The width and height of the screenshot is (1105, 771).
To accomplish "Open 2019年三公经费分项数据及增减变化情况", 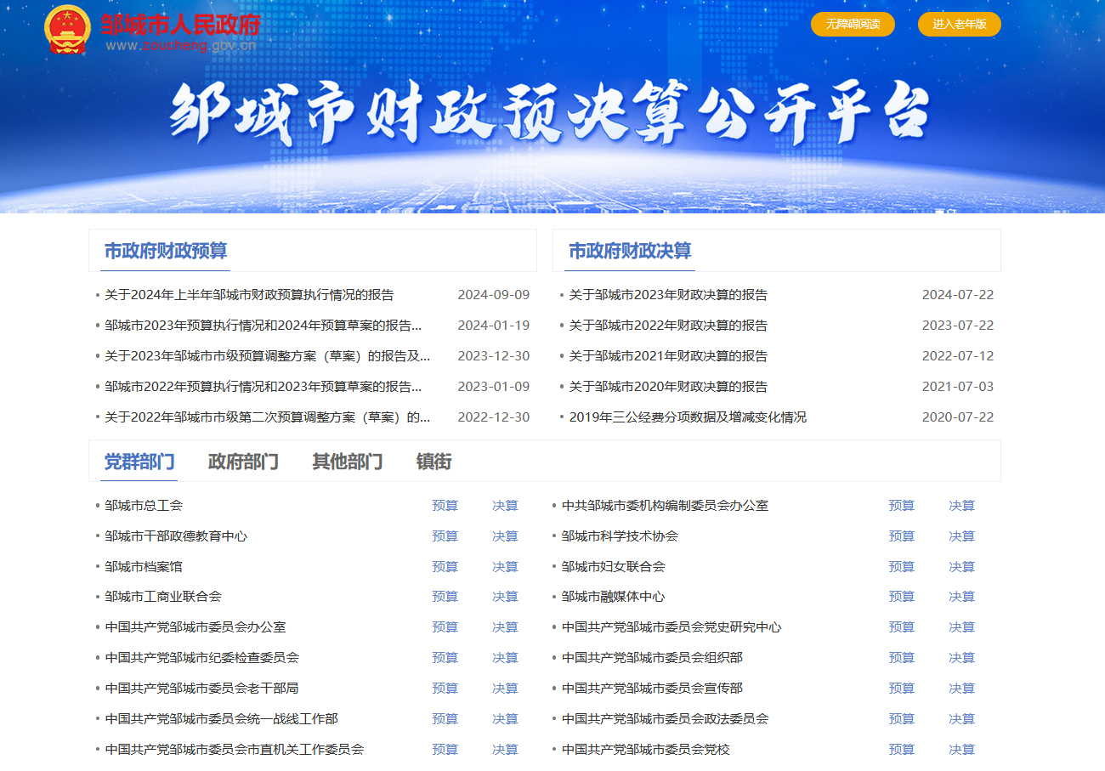I will pos(688,417).
